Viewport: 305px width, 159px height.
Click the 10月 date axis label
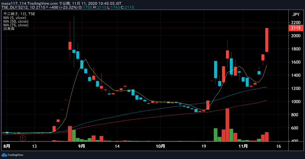click(161, 146)
